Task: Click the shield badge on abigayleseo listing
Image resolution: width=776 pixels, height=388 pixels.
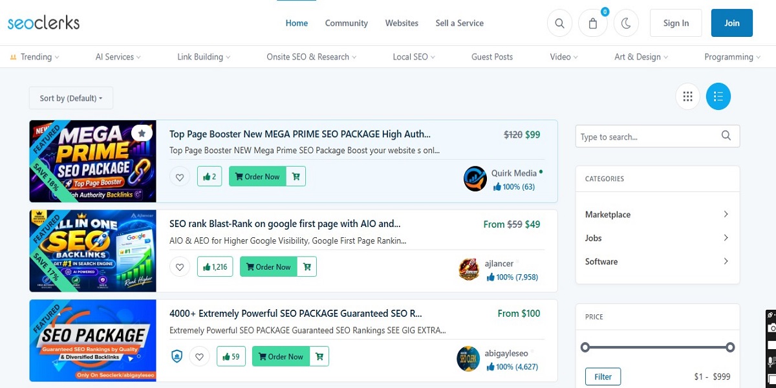Action: pyautogui.click(x=177, y=356)
